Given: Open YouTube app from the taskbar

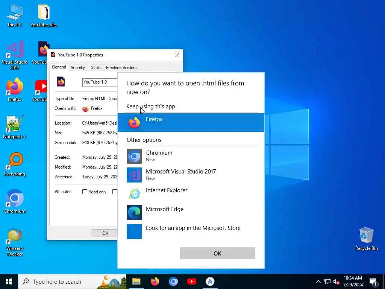Looking at the screenshot, I should pos(191,281).
